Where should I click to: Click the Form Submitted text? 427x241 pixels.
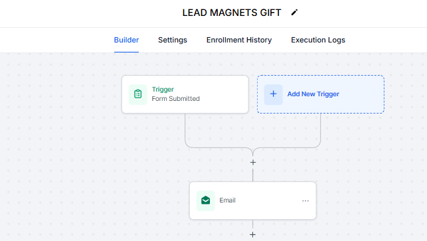(x=175, y=98)
